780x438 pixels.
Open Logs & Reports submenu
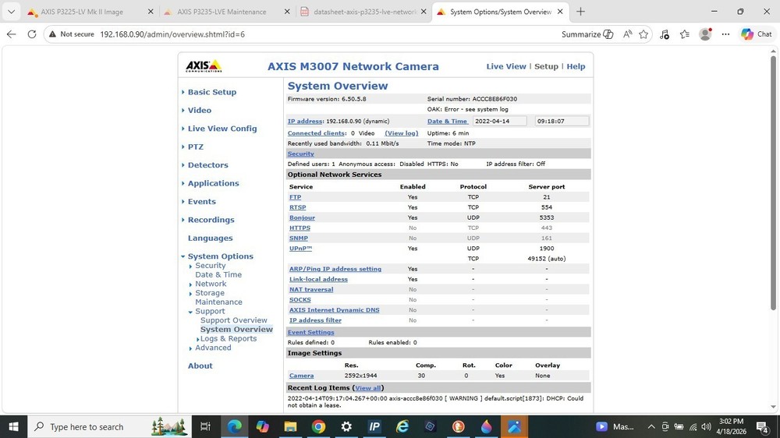[x=229, y=338]
